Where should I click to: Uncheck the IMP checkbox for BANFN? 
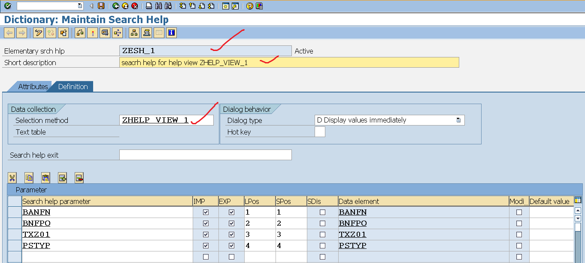pos(206,212)
